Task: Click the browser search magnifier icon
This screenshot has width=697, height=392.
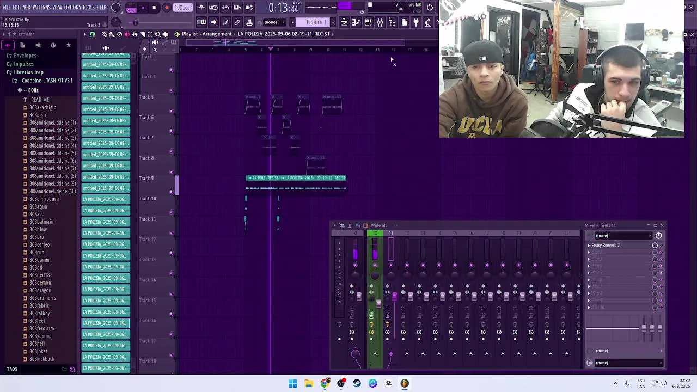Action: click(72, 369)
